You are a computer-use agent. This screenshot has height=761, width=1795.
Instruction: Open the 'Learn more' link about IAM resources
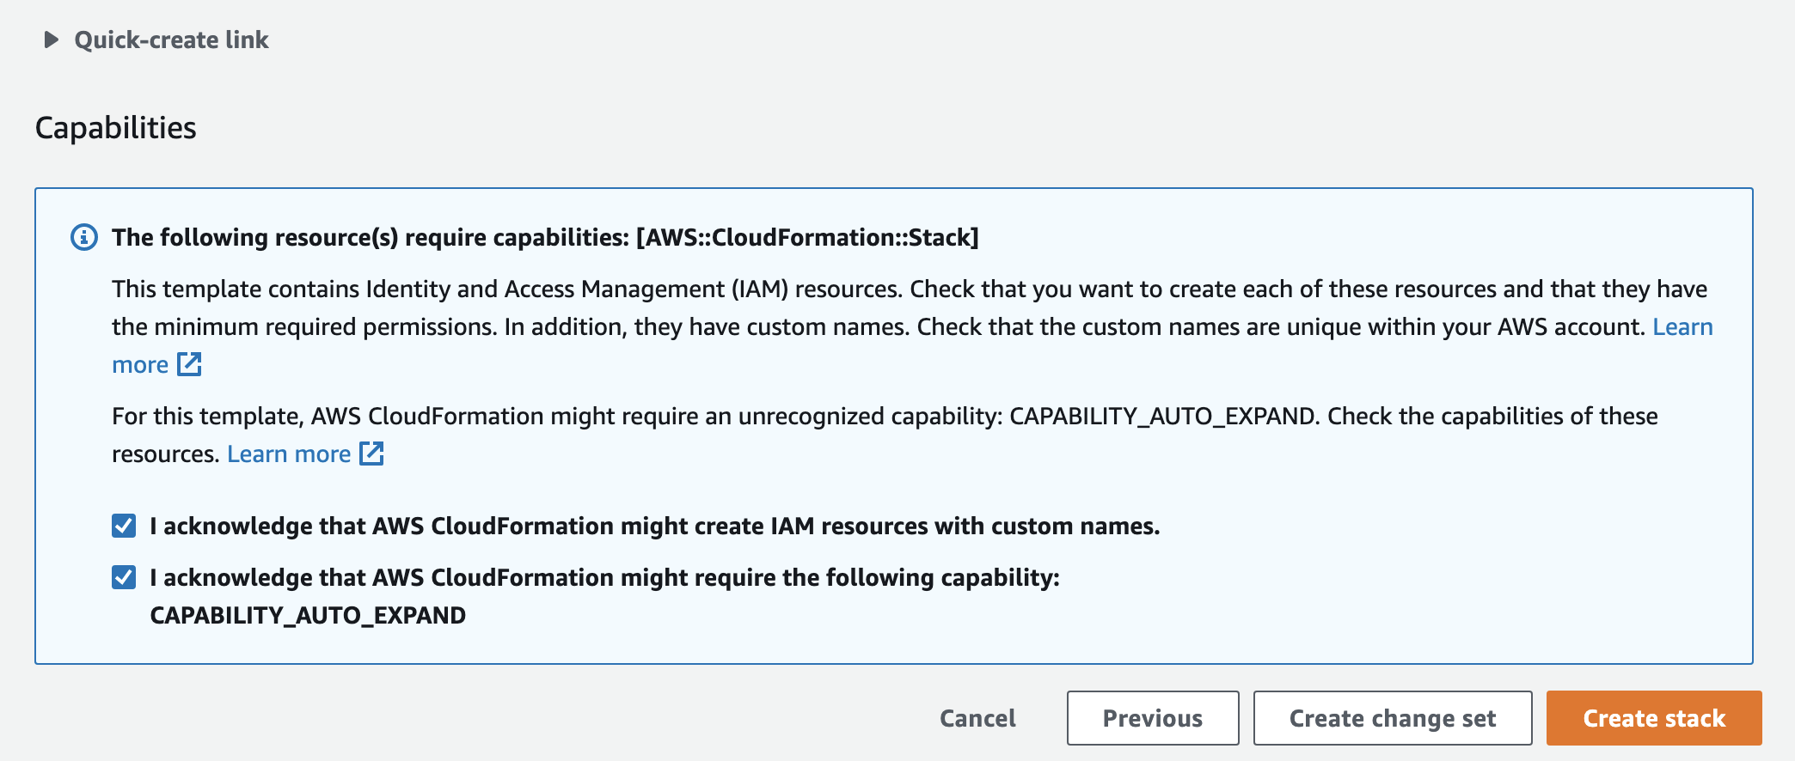click(x=1682, y=326)
